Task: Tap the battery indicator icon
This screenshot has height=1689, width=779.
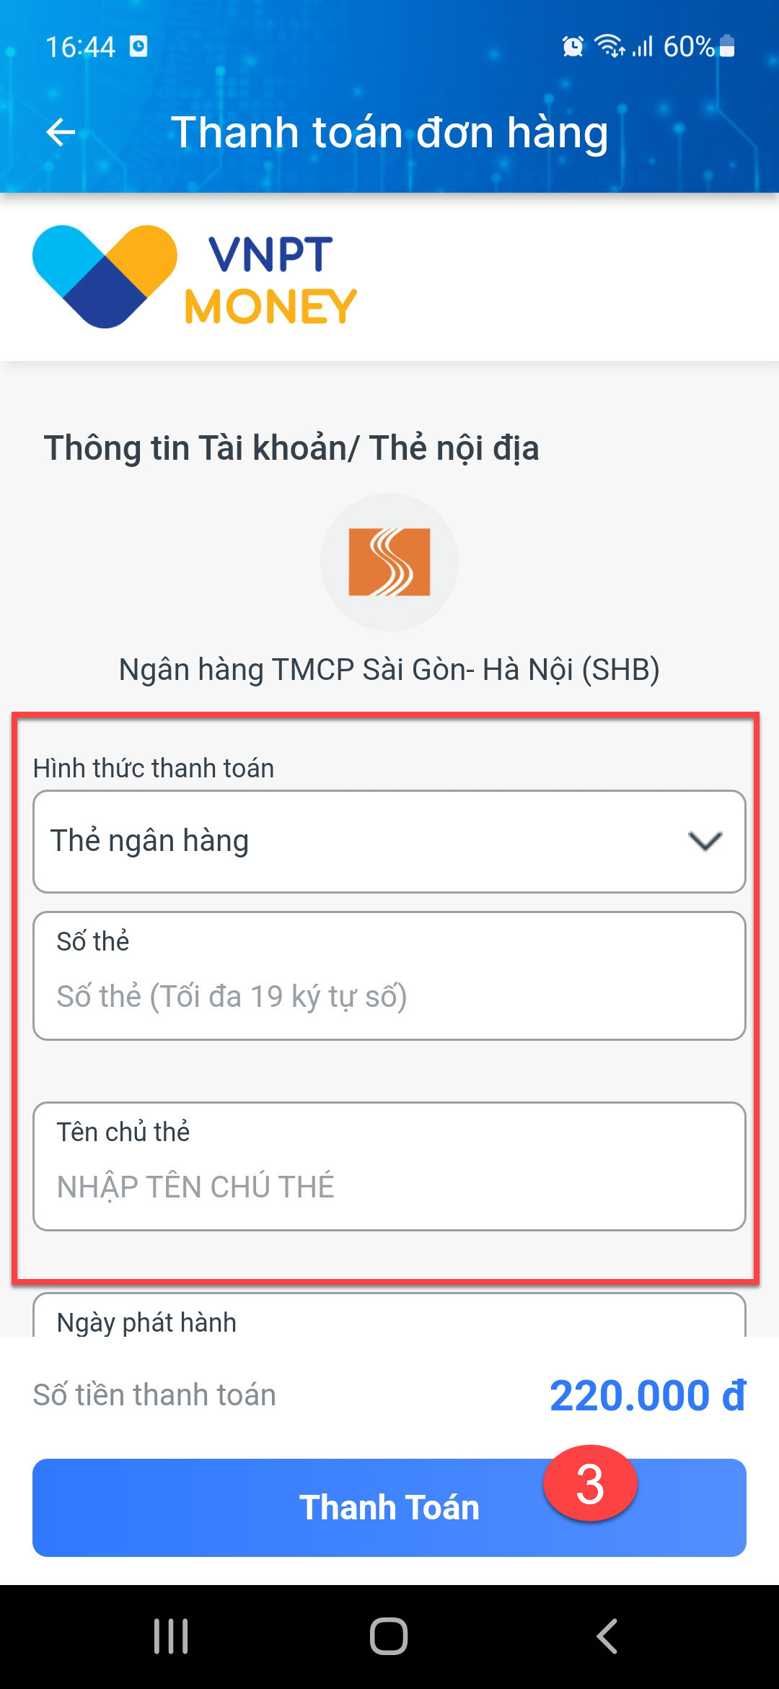Action: coord(727,46)
